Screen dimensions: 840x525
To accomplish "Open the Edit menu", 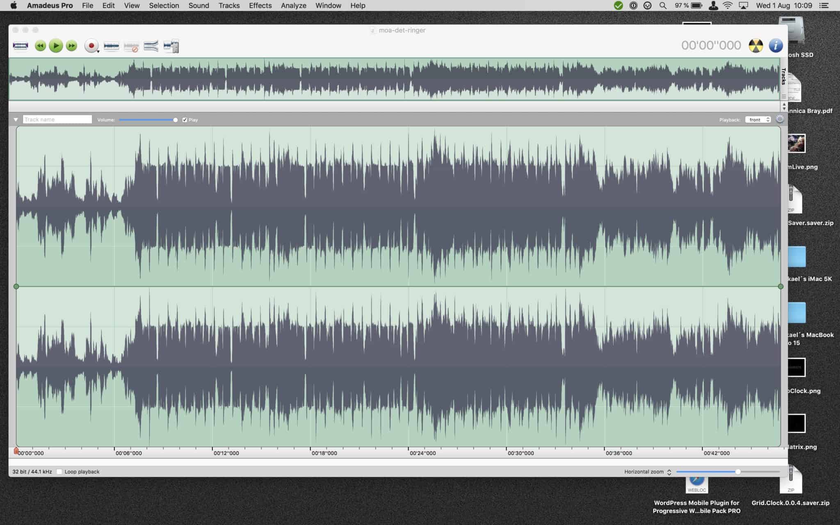I will 108,5.
